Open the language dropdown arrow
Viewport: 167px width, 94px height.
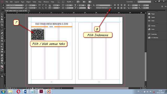[111, 8]
